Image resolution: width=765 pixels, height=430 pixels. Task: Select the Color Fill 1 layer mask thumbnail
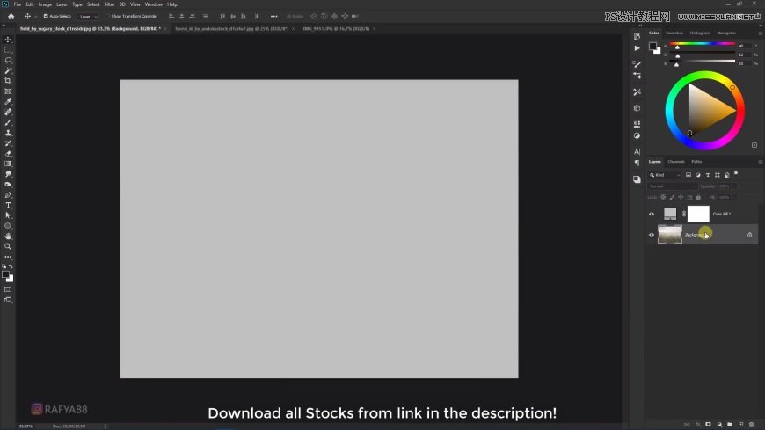(x=698, y=214)
